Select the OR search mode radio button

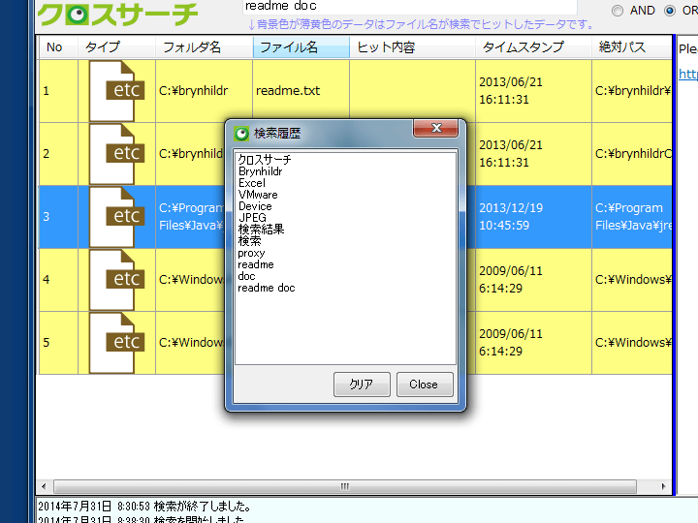[x=670, y=11]
